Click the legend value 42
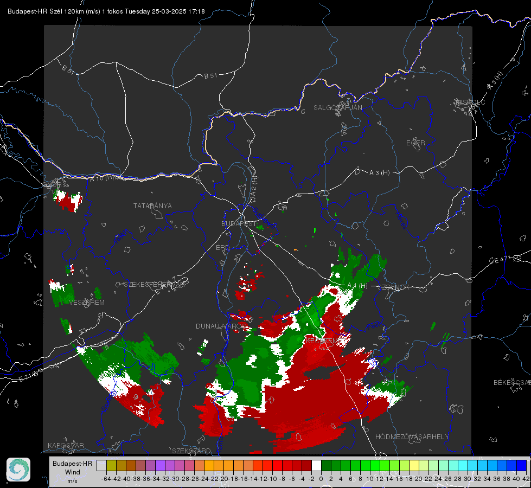 pyautogui.click(x=526, y=479)
